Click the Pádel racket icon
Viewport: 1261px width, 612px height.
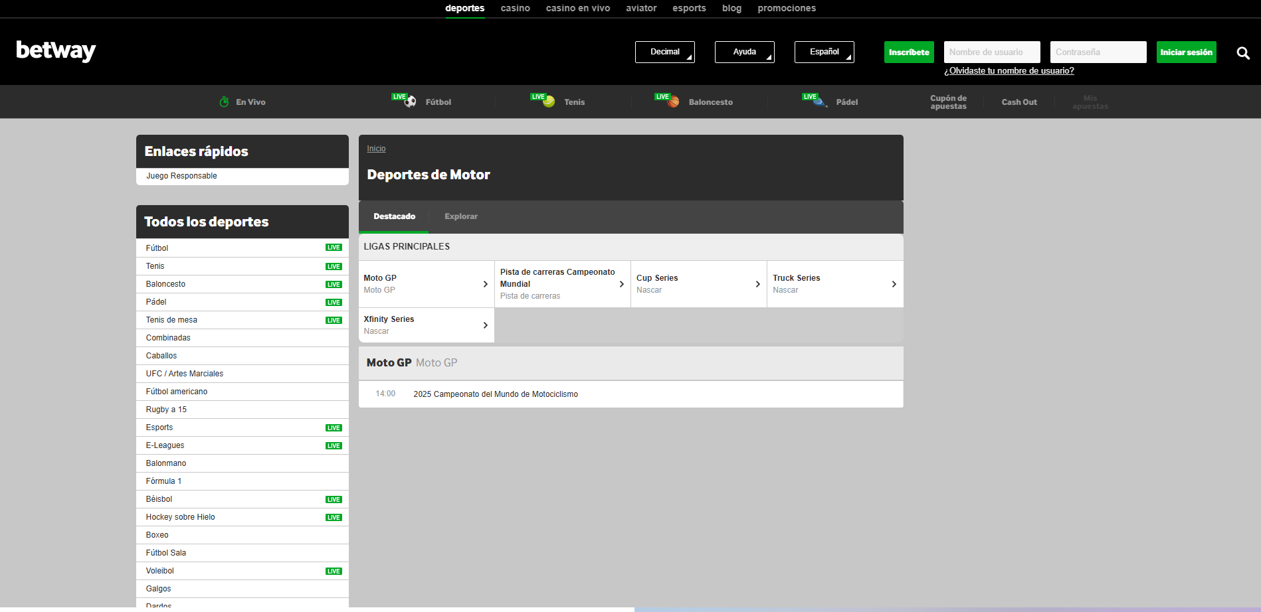pyautogui.click(x=821, y=102)
